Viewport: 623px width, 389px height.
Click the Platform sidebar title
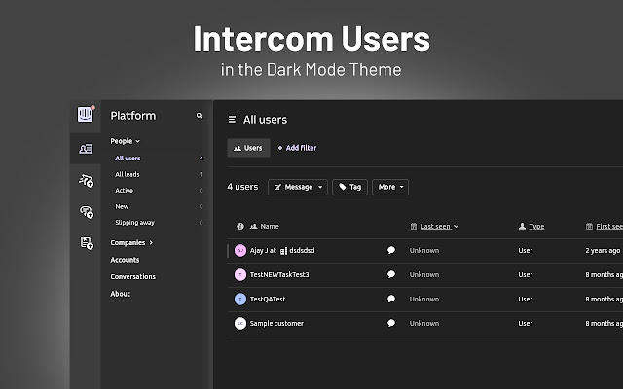[x=133, y=116]
